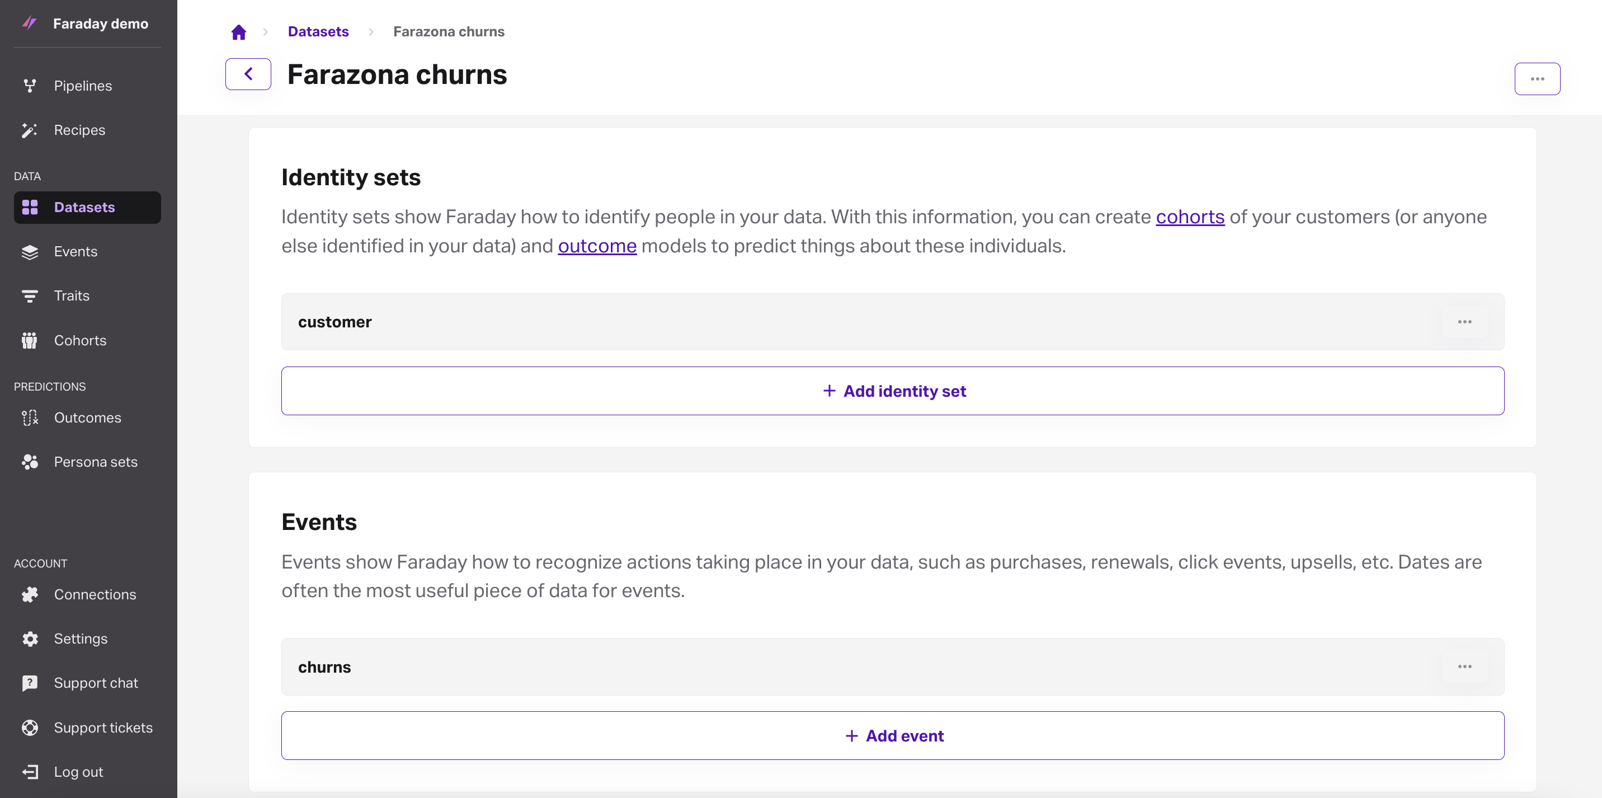
Task: Click the Identity sets heading
Action: 351,177
